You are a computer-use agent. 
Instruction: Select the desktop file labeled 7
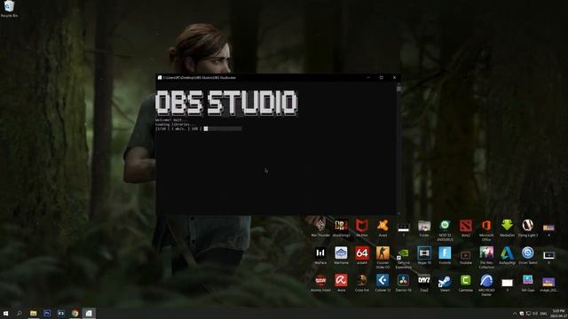404,230
